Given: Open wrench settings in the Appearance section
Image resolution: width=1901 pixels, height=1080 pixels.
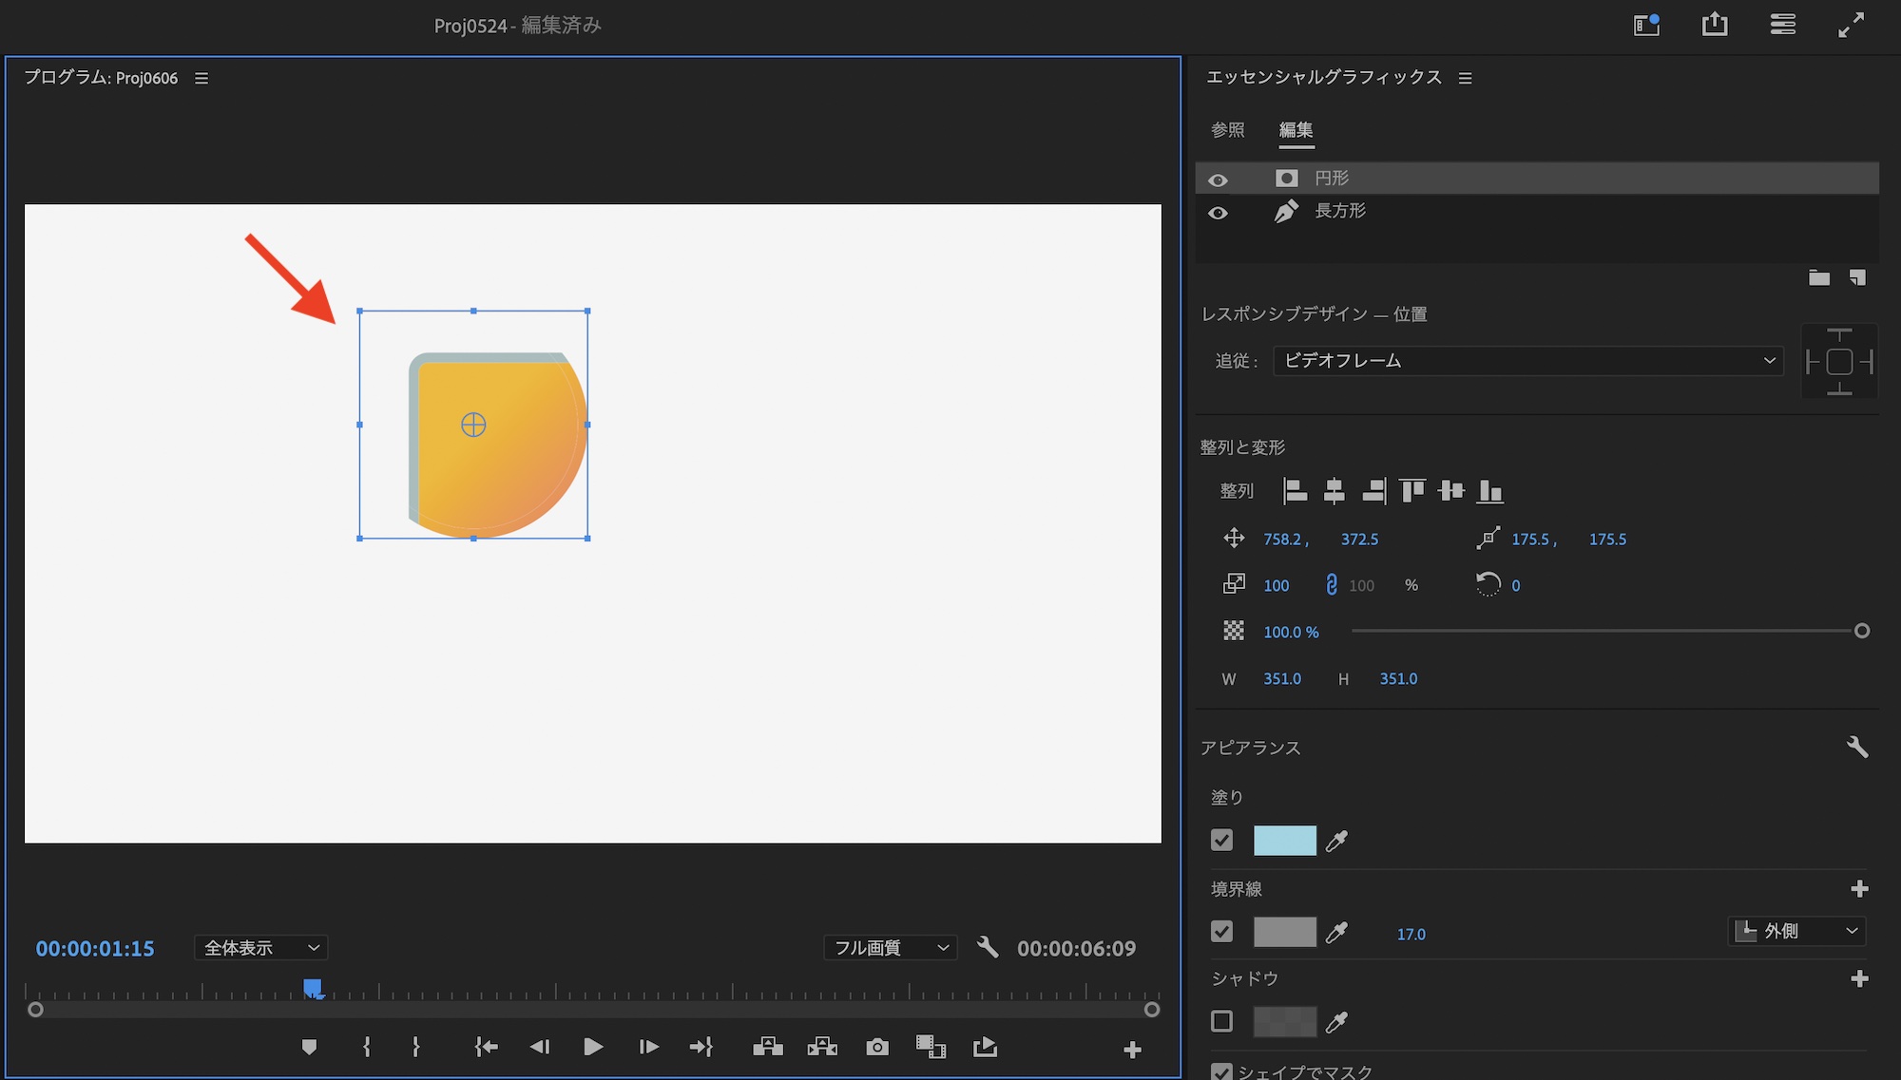Looking at the screenshot, I should click(x=1856, y=748).
